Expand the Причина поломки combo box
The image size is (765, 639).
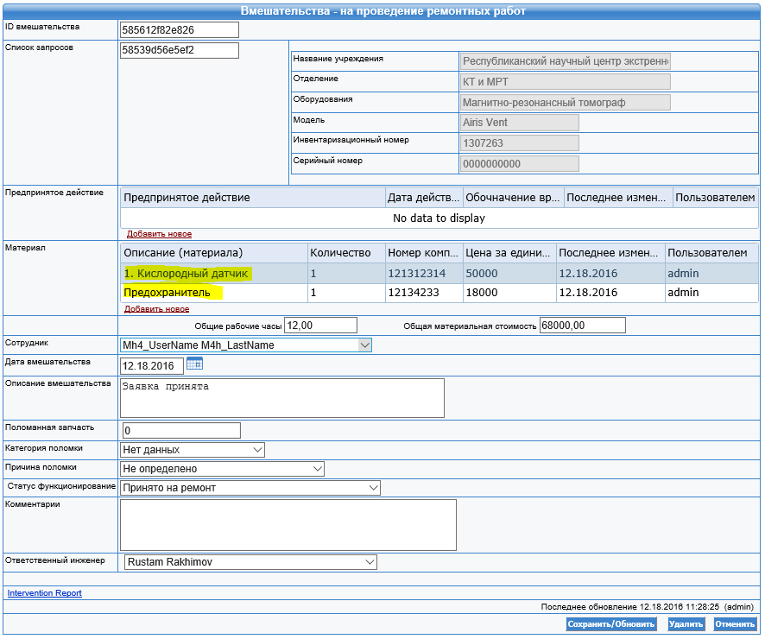coord(222,469)
